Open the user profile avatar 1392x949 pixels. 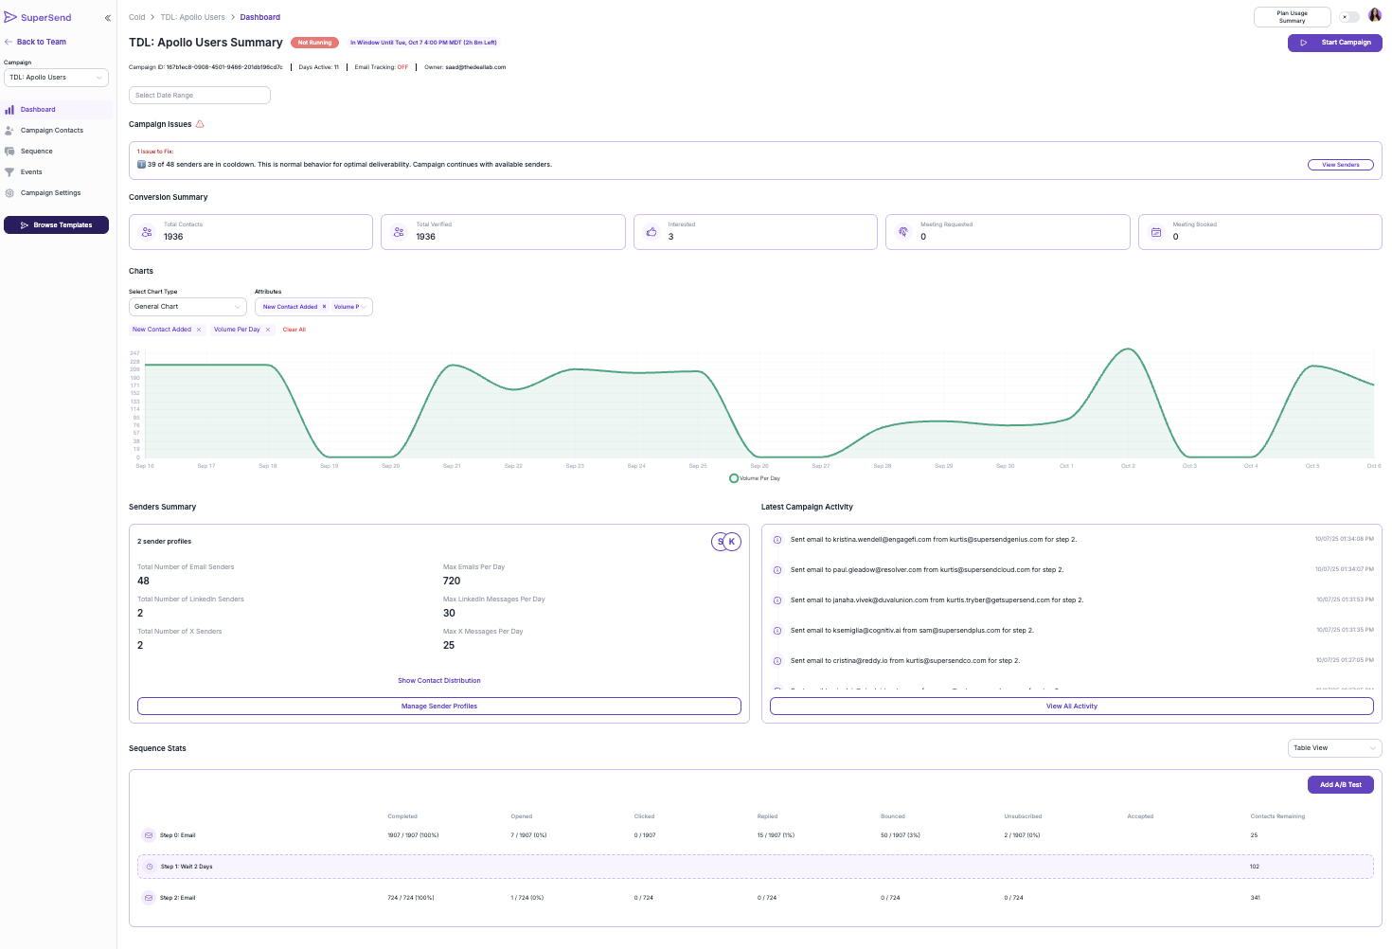point(1374,15)
